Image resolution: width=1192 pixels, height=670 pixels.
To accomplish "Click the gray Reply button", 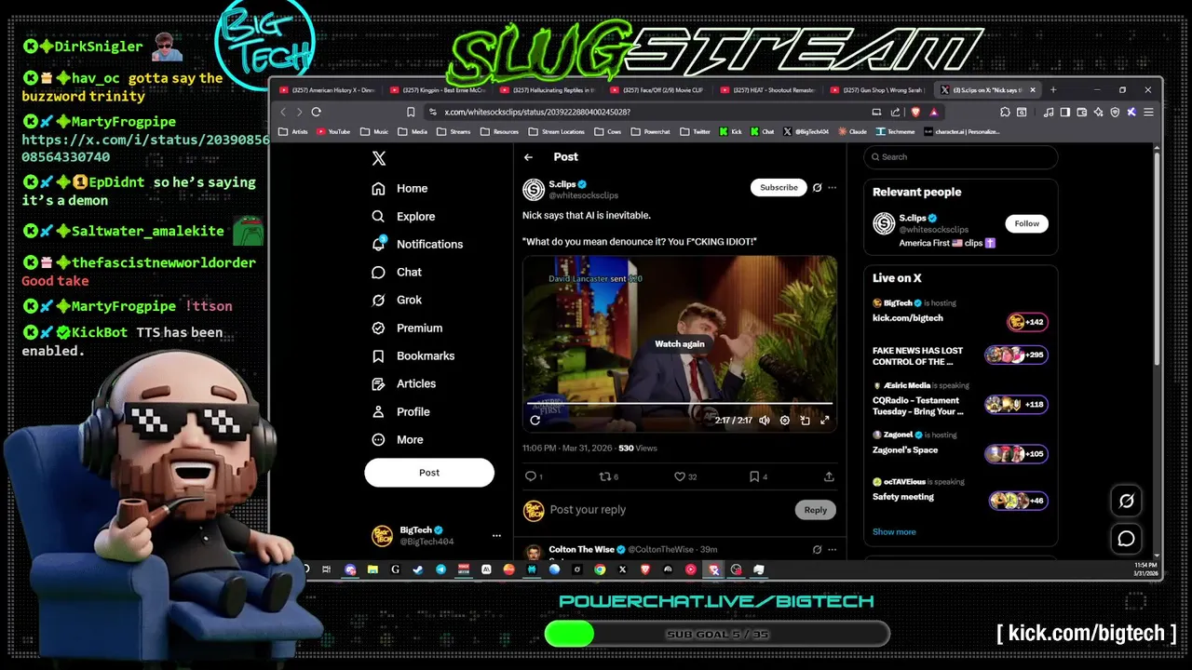I will pyautogui.click(x=816, y=510).
